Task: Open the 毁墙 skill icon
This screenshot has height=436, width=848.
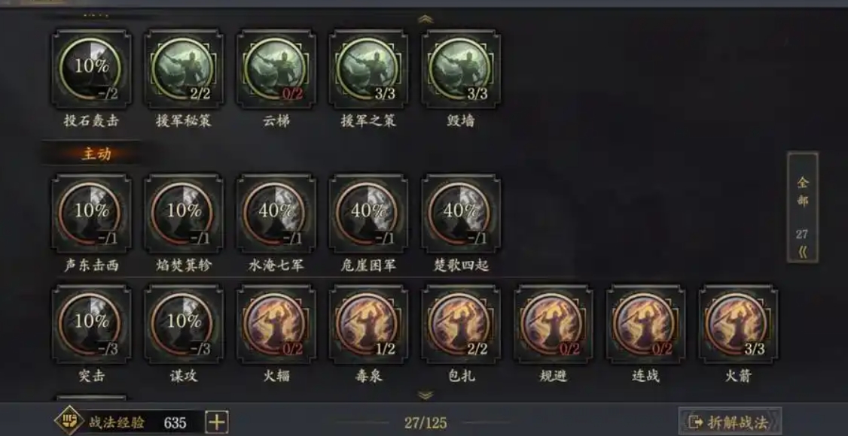Action: 461,69
